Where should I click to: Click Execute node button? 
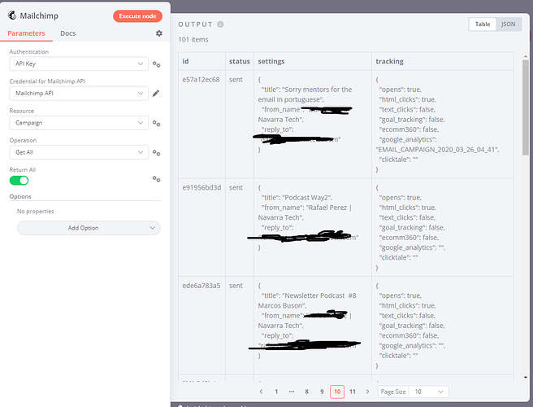[137, 16]
